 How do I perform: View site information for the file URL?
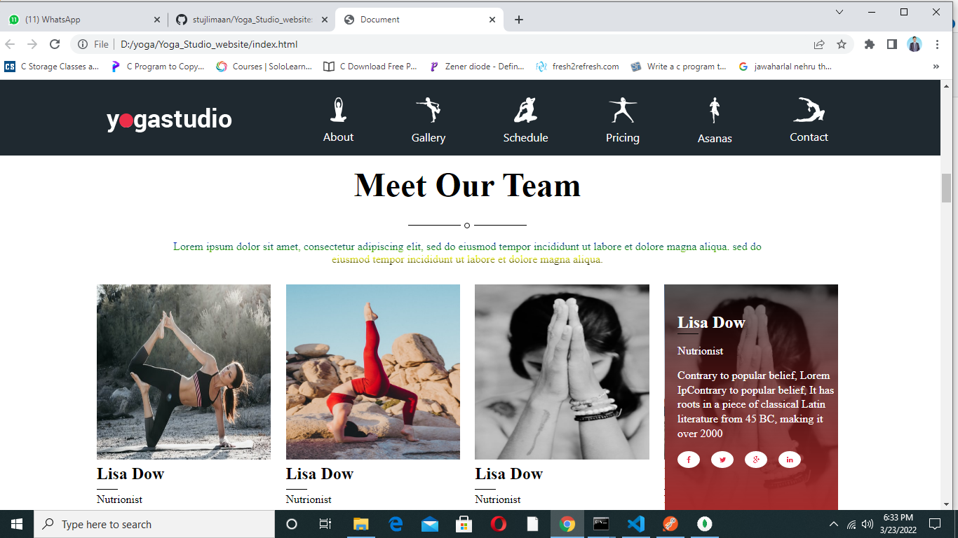[83, 44]
